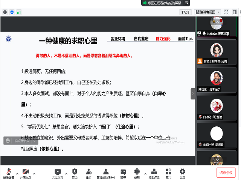The image size is (241, 180).
Task: Start recording with the 录制 button
Action: point(137,172)
